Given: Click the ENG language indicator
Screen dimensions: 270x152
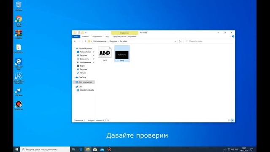Looking at the screenshot, I should point(237,149).
